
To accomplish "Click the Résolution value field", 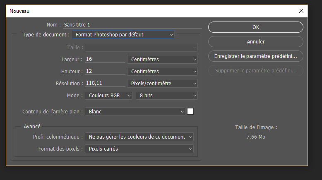I will point(105,84).
